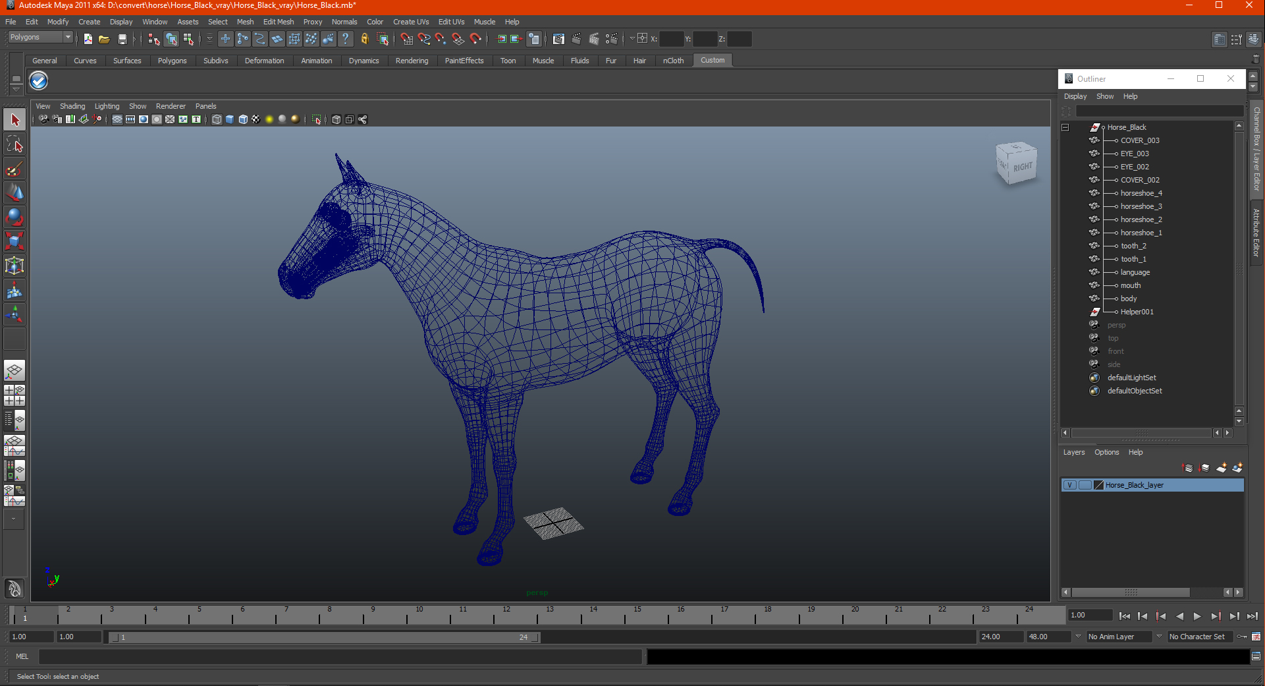The image size is (1265, 686).
Task: Toggle the display type box of Horse_Black_layer
Action: click(1085, 485)
